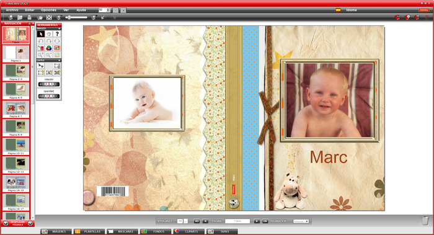Click the fit-to-screen toolbar icon
The image size is (434, 235).
[49, 17]
